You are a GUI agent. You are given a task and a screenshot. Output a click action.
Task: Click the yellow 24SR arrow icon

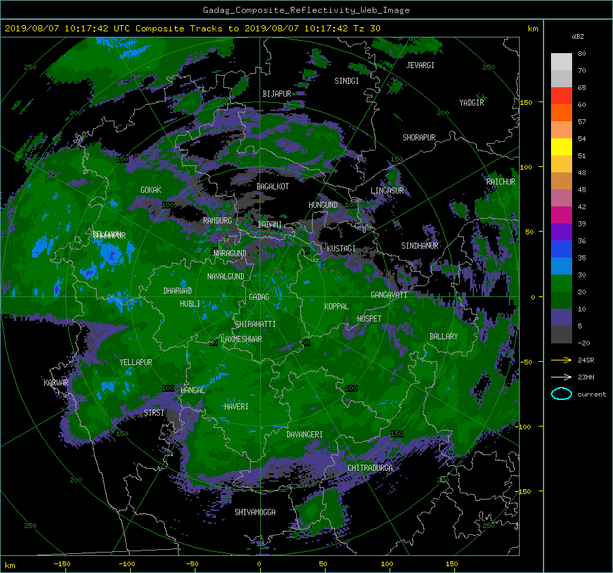(561, 360)
